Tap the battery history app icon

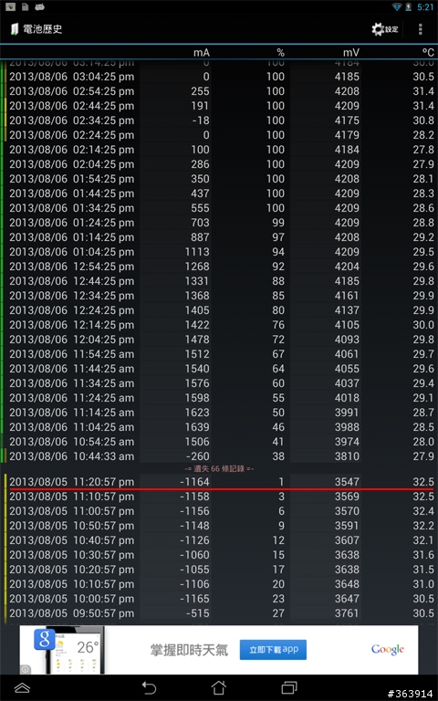click(15, 29)
